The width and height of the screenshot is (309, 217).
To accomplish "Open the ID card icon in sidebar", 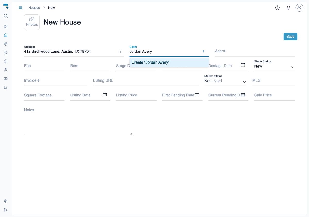I will pos(6,79).
